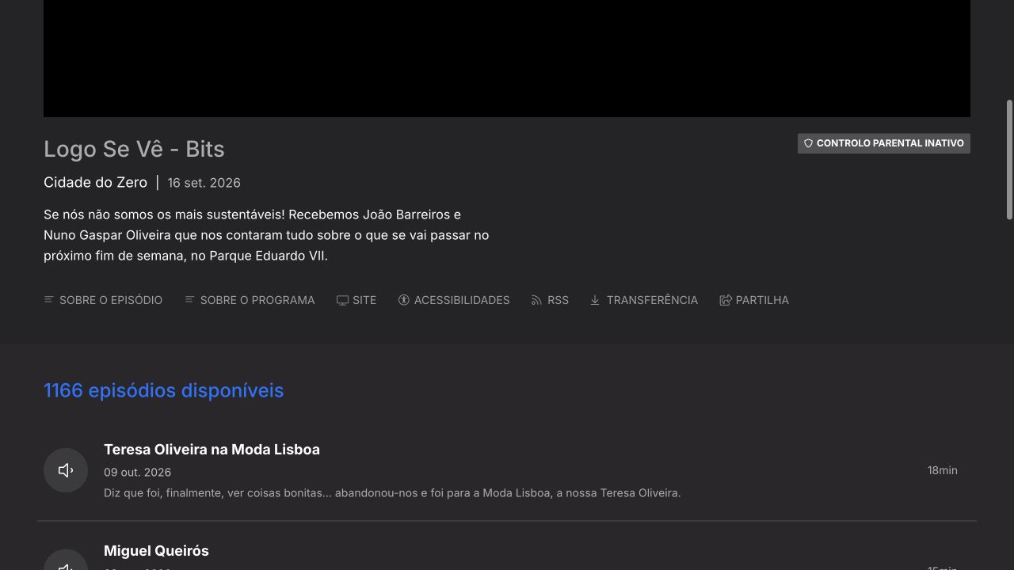The height and width of the screenshot is (570, 1014).
Task: Click the download arrow icon beside Transferência
Action: point(595,300)
